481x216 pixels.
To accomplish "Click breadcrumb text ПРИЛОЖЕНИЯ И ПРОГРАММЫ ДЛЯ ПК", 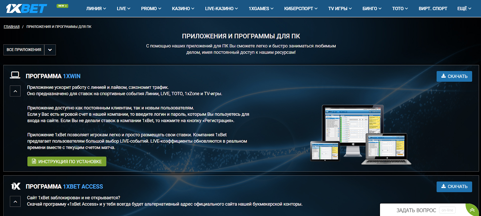I will click(59, 27).
